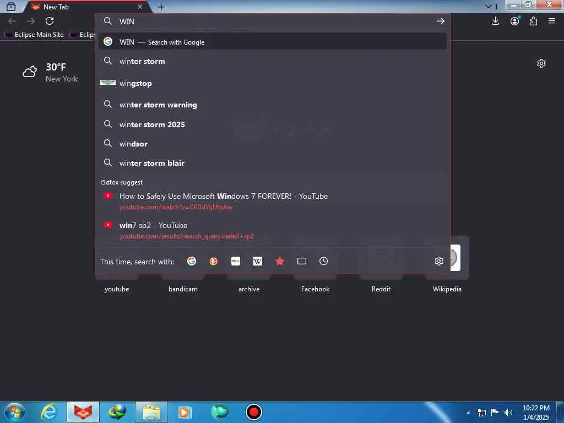Open the Downloads toolbar icon
The height and width of the screenshot is (423, 564).
[x=495, y=21]
